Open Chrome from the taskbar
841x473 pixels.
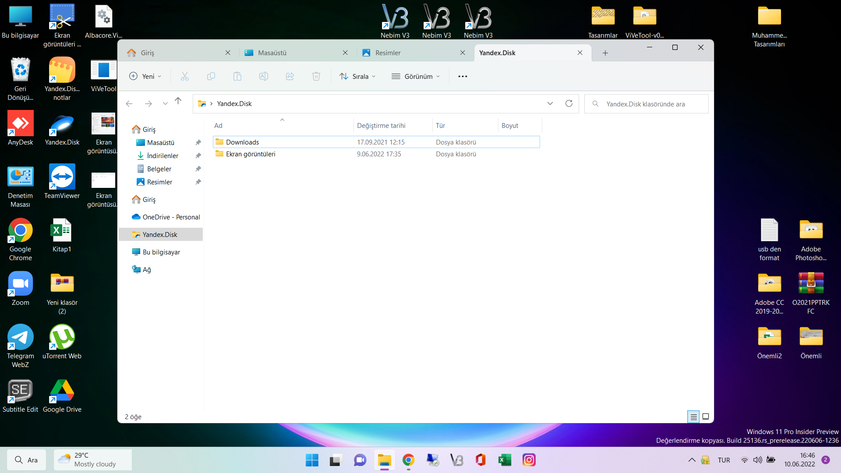click(x=408, y=460)
